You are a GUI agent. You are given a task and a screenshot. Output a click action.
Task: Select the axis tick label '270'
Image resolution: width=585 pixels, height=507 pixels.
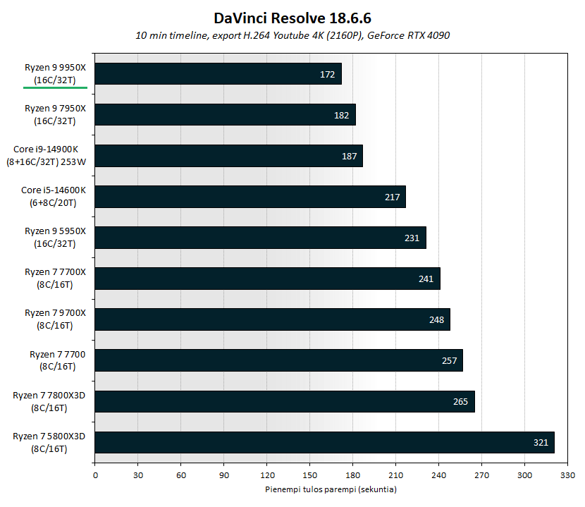[481, 475]
